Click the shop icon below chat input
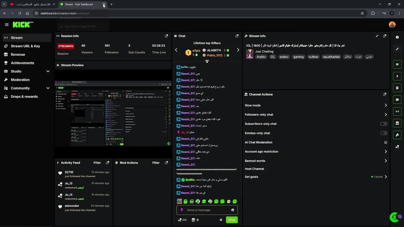 (x=193, y=220)
